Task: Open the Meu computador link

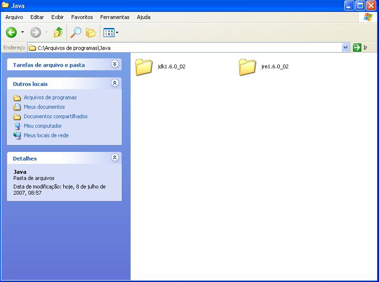Action: (x=43, y=126)
